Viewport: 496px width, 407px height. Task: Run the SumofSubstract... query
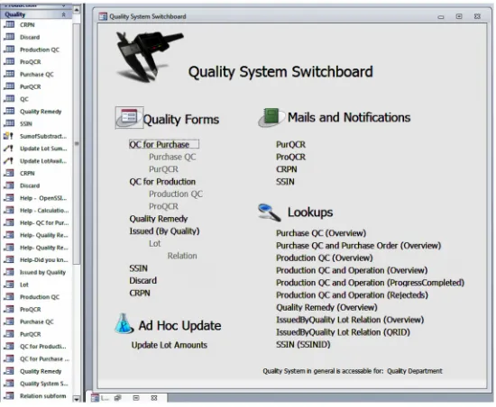tap(43, 136)
